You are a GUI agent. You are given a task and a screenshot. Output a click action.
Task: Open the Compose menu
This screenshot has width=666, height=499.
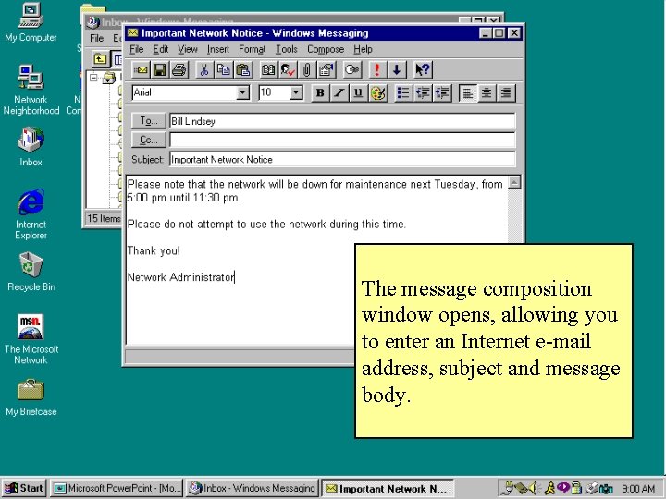[x=326, y=49]
